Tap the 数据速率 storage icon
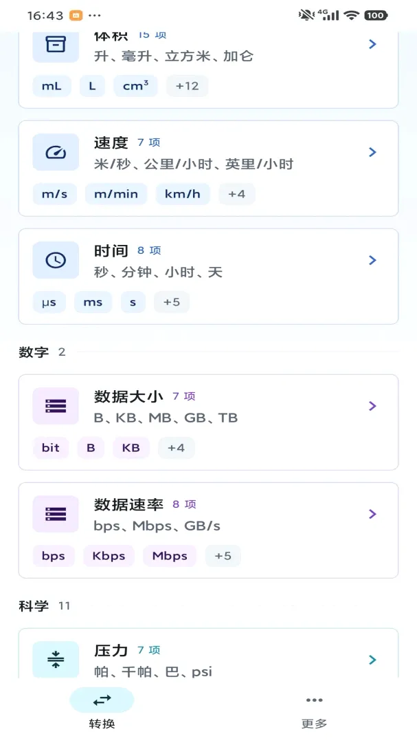 (56, 514)
